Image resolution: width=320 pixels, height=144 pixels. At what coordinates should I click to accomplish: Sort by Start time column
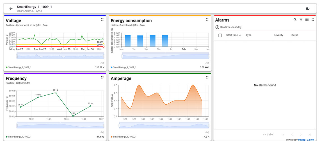coord(232,35)
